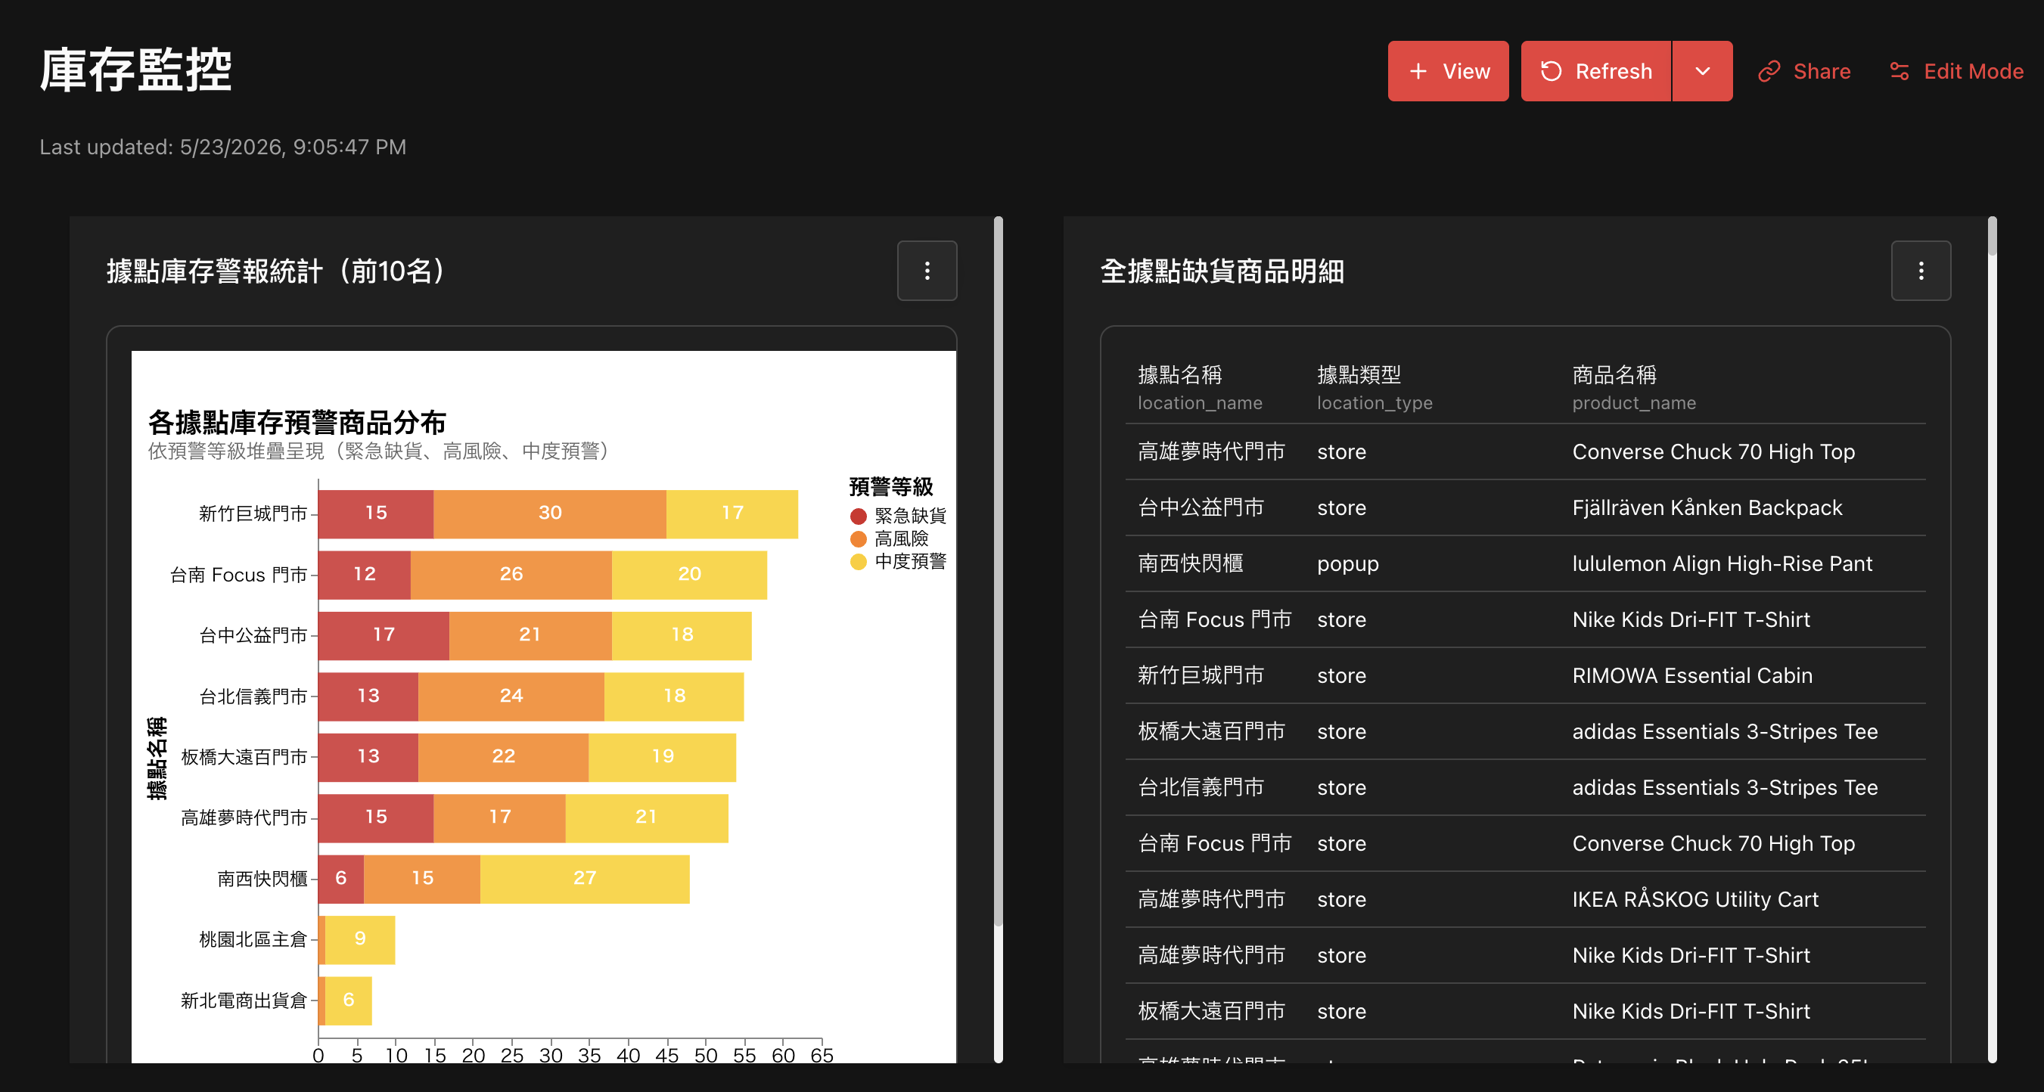
Task: Click 台北信義門市 in the table
Action: pos(1201,787)
